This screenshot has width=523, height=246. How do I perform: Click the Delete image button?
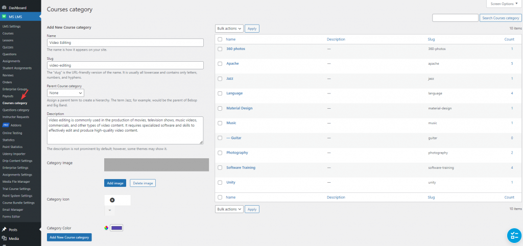tap(143, 183)
